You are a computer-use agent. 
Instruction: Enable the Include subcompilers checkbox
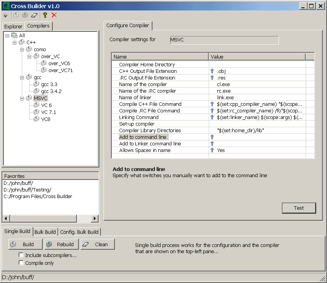21,255
